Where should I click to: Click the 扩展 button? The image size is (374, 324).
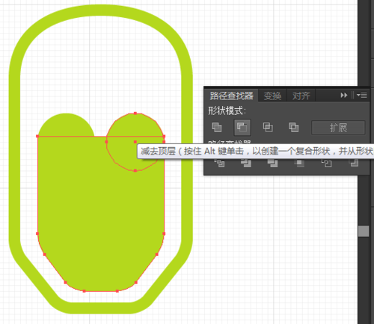coord(338,128)
